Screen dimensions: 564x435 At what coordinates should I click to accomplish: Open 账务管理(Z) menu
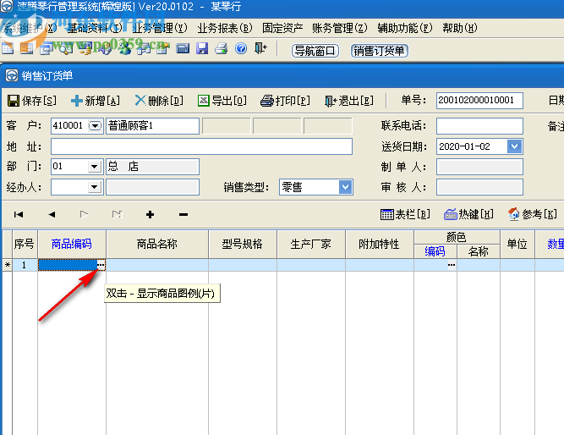pyautogui.click(x=340, y=28)
